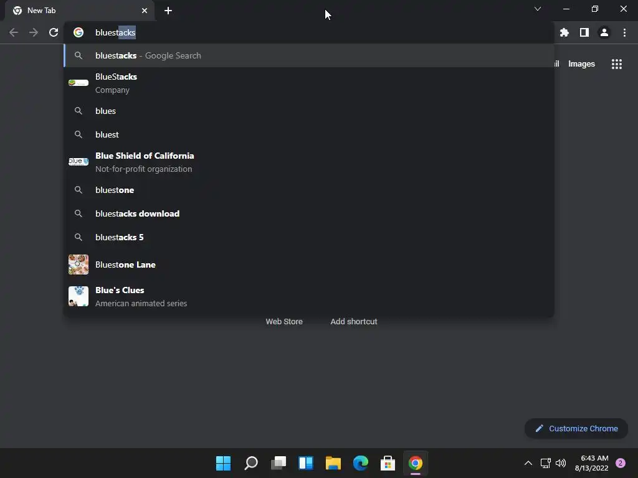Open Microsoft Store from the taskbar
Viewport: 638px width, 478px height.
pyautogui.click(x=388, y=463)
